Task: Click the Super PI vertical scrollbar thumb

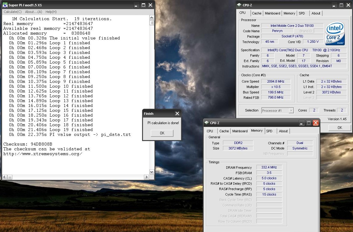Action: pos(152,23)
